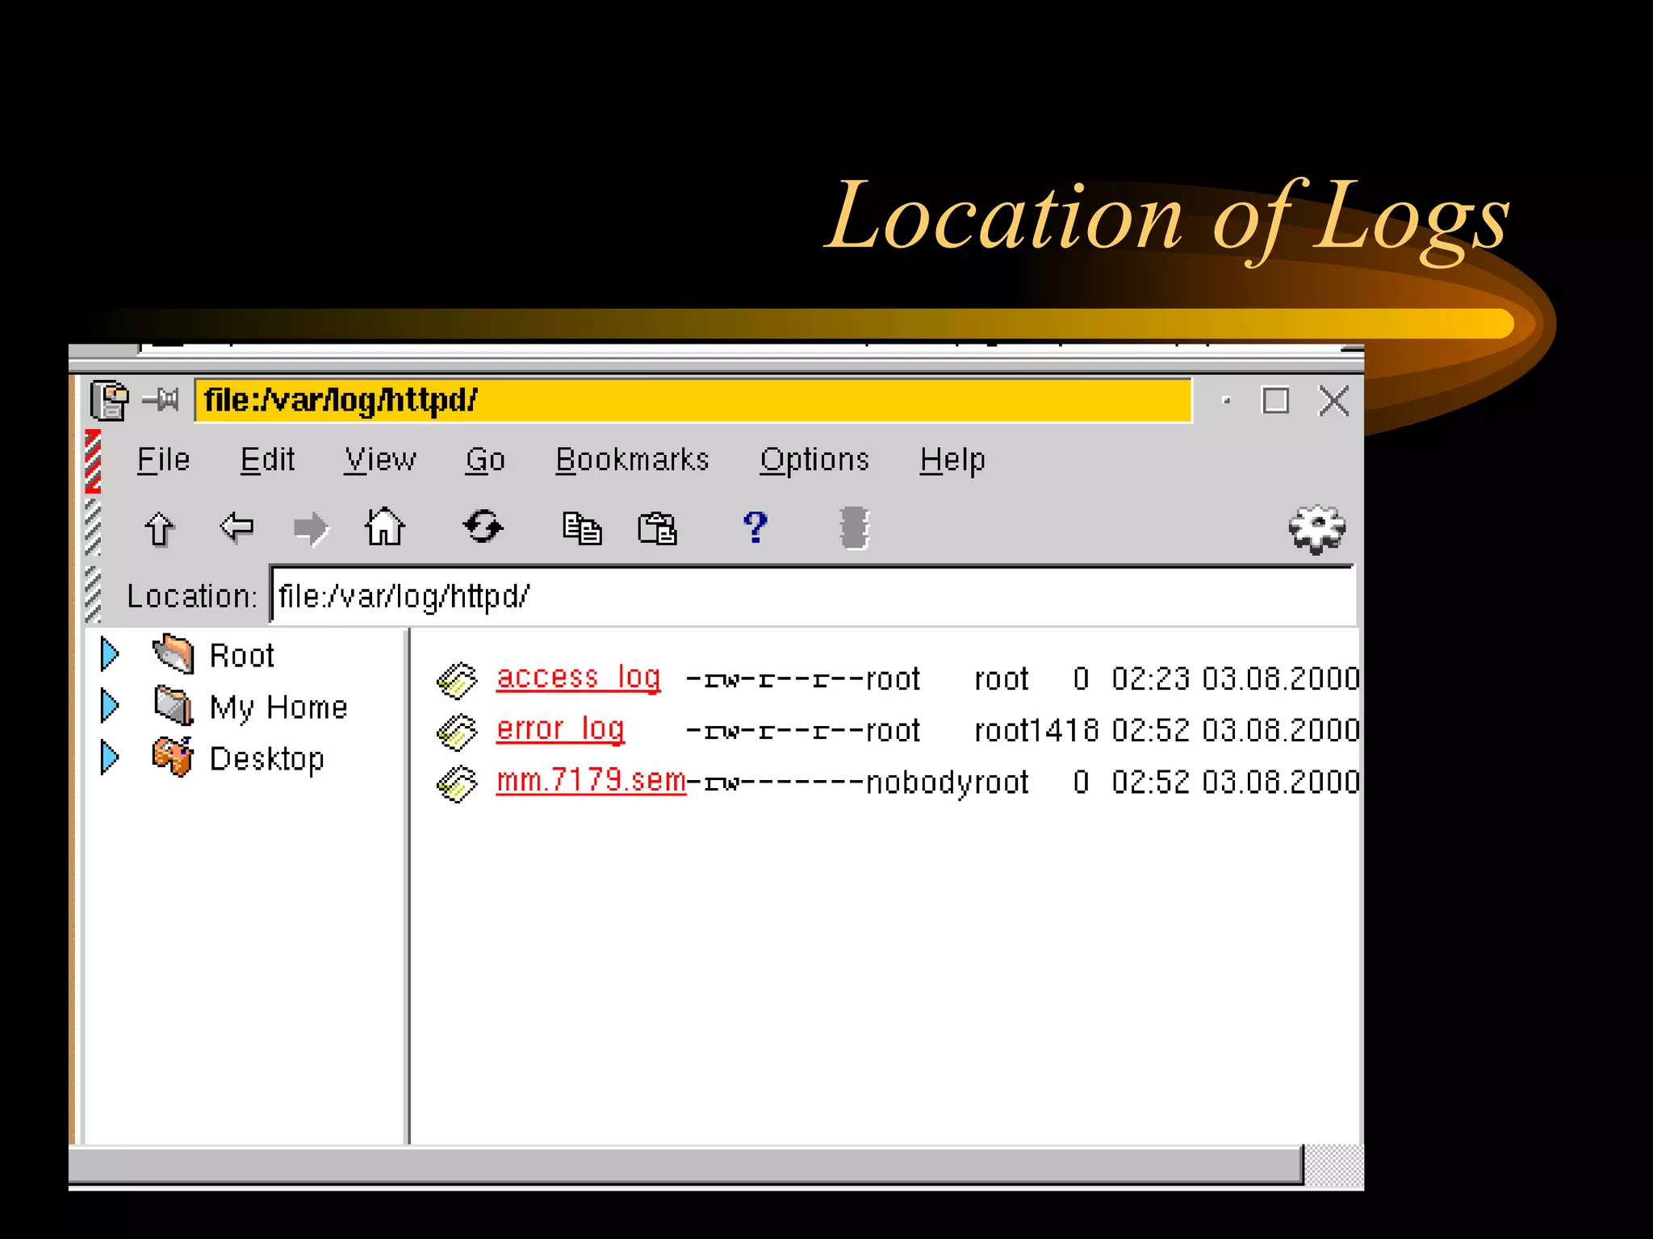The height and width of the screenshot is (1239, 1653).
Task: Click the yellow title bar file:/var/log/httpd/
Action: (x=693, y=400)
